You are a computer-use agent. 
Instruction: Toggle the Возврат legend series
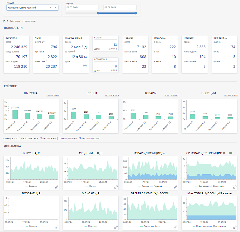click(x=31, y=226)
